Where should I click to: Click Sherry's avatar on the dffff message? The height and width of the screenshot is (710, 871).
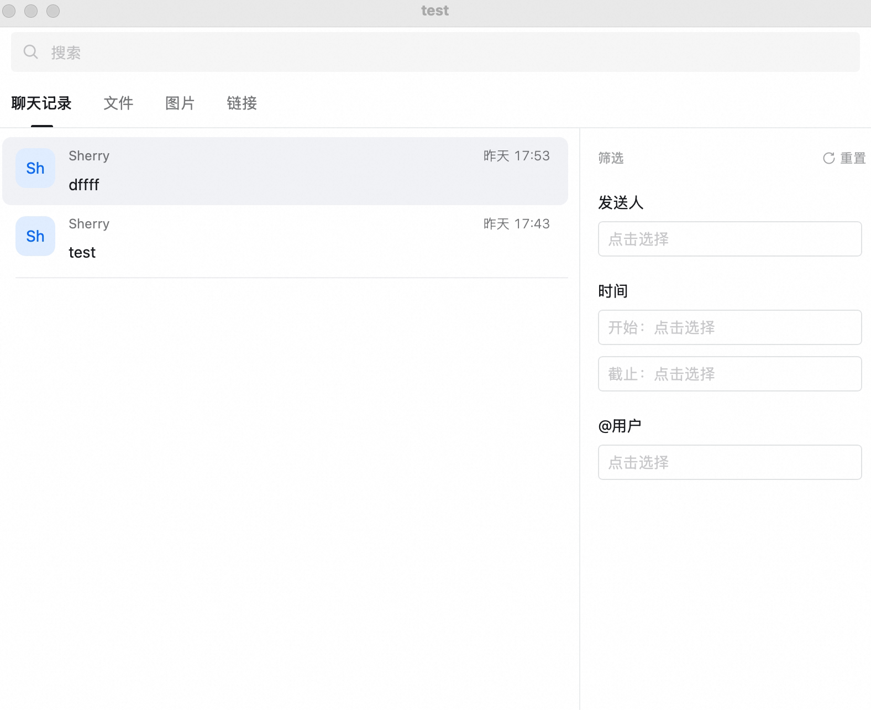[x=35, y=168]
